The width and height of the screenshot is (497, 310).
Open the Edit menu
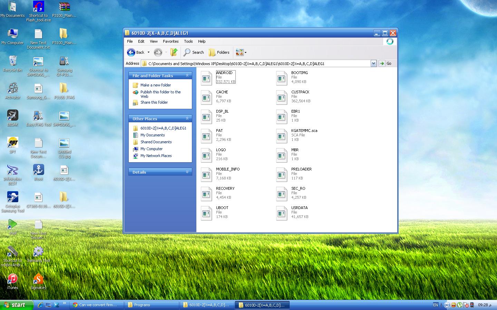pos(141,41)
